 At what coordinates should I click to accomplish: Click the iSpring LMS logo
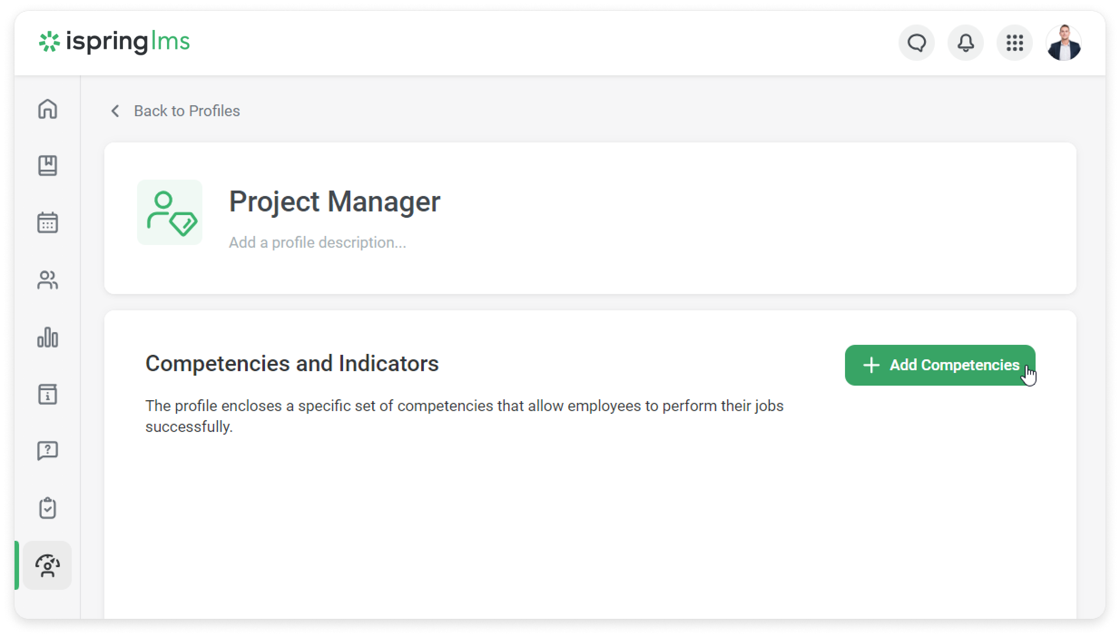(114, 42)
